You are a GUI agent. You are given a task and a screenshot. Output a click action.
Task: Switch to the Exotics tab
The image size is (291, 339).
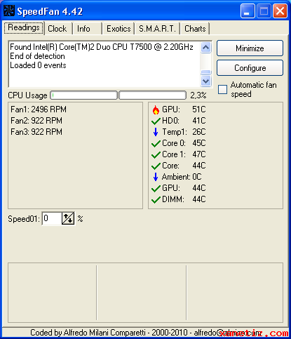pos(119,29)
